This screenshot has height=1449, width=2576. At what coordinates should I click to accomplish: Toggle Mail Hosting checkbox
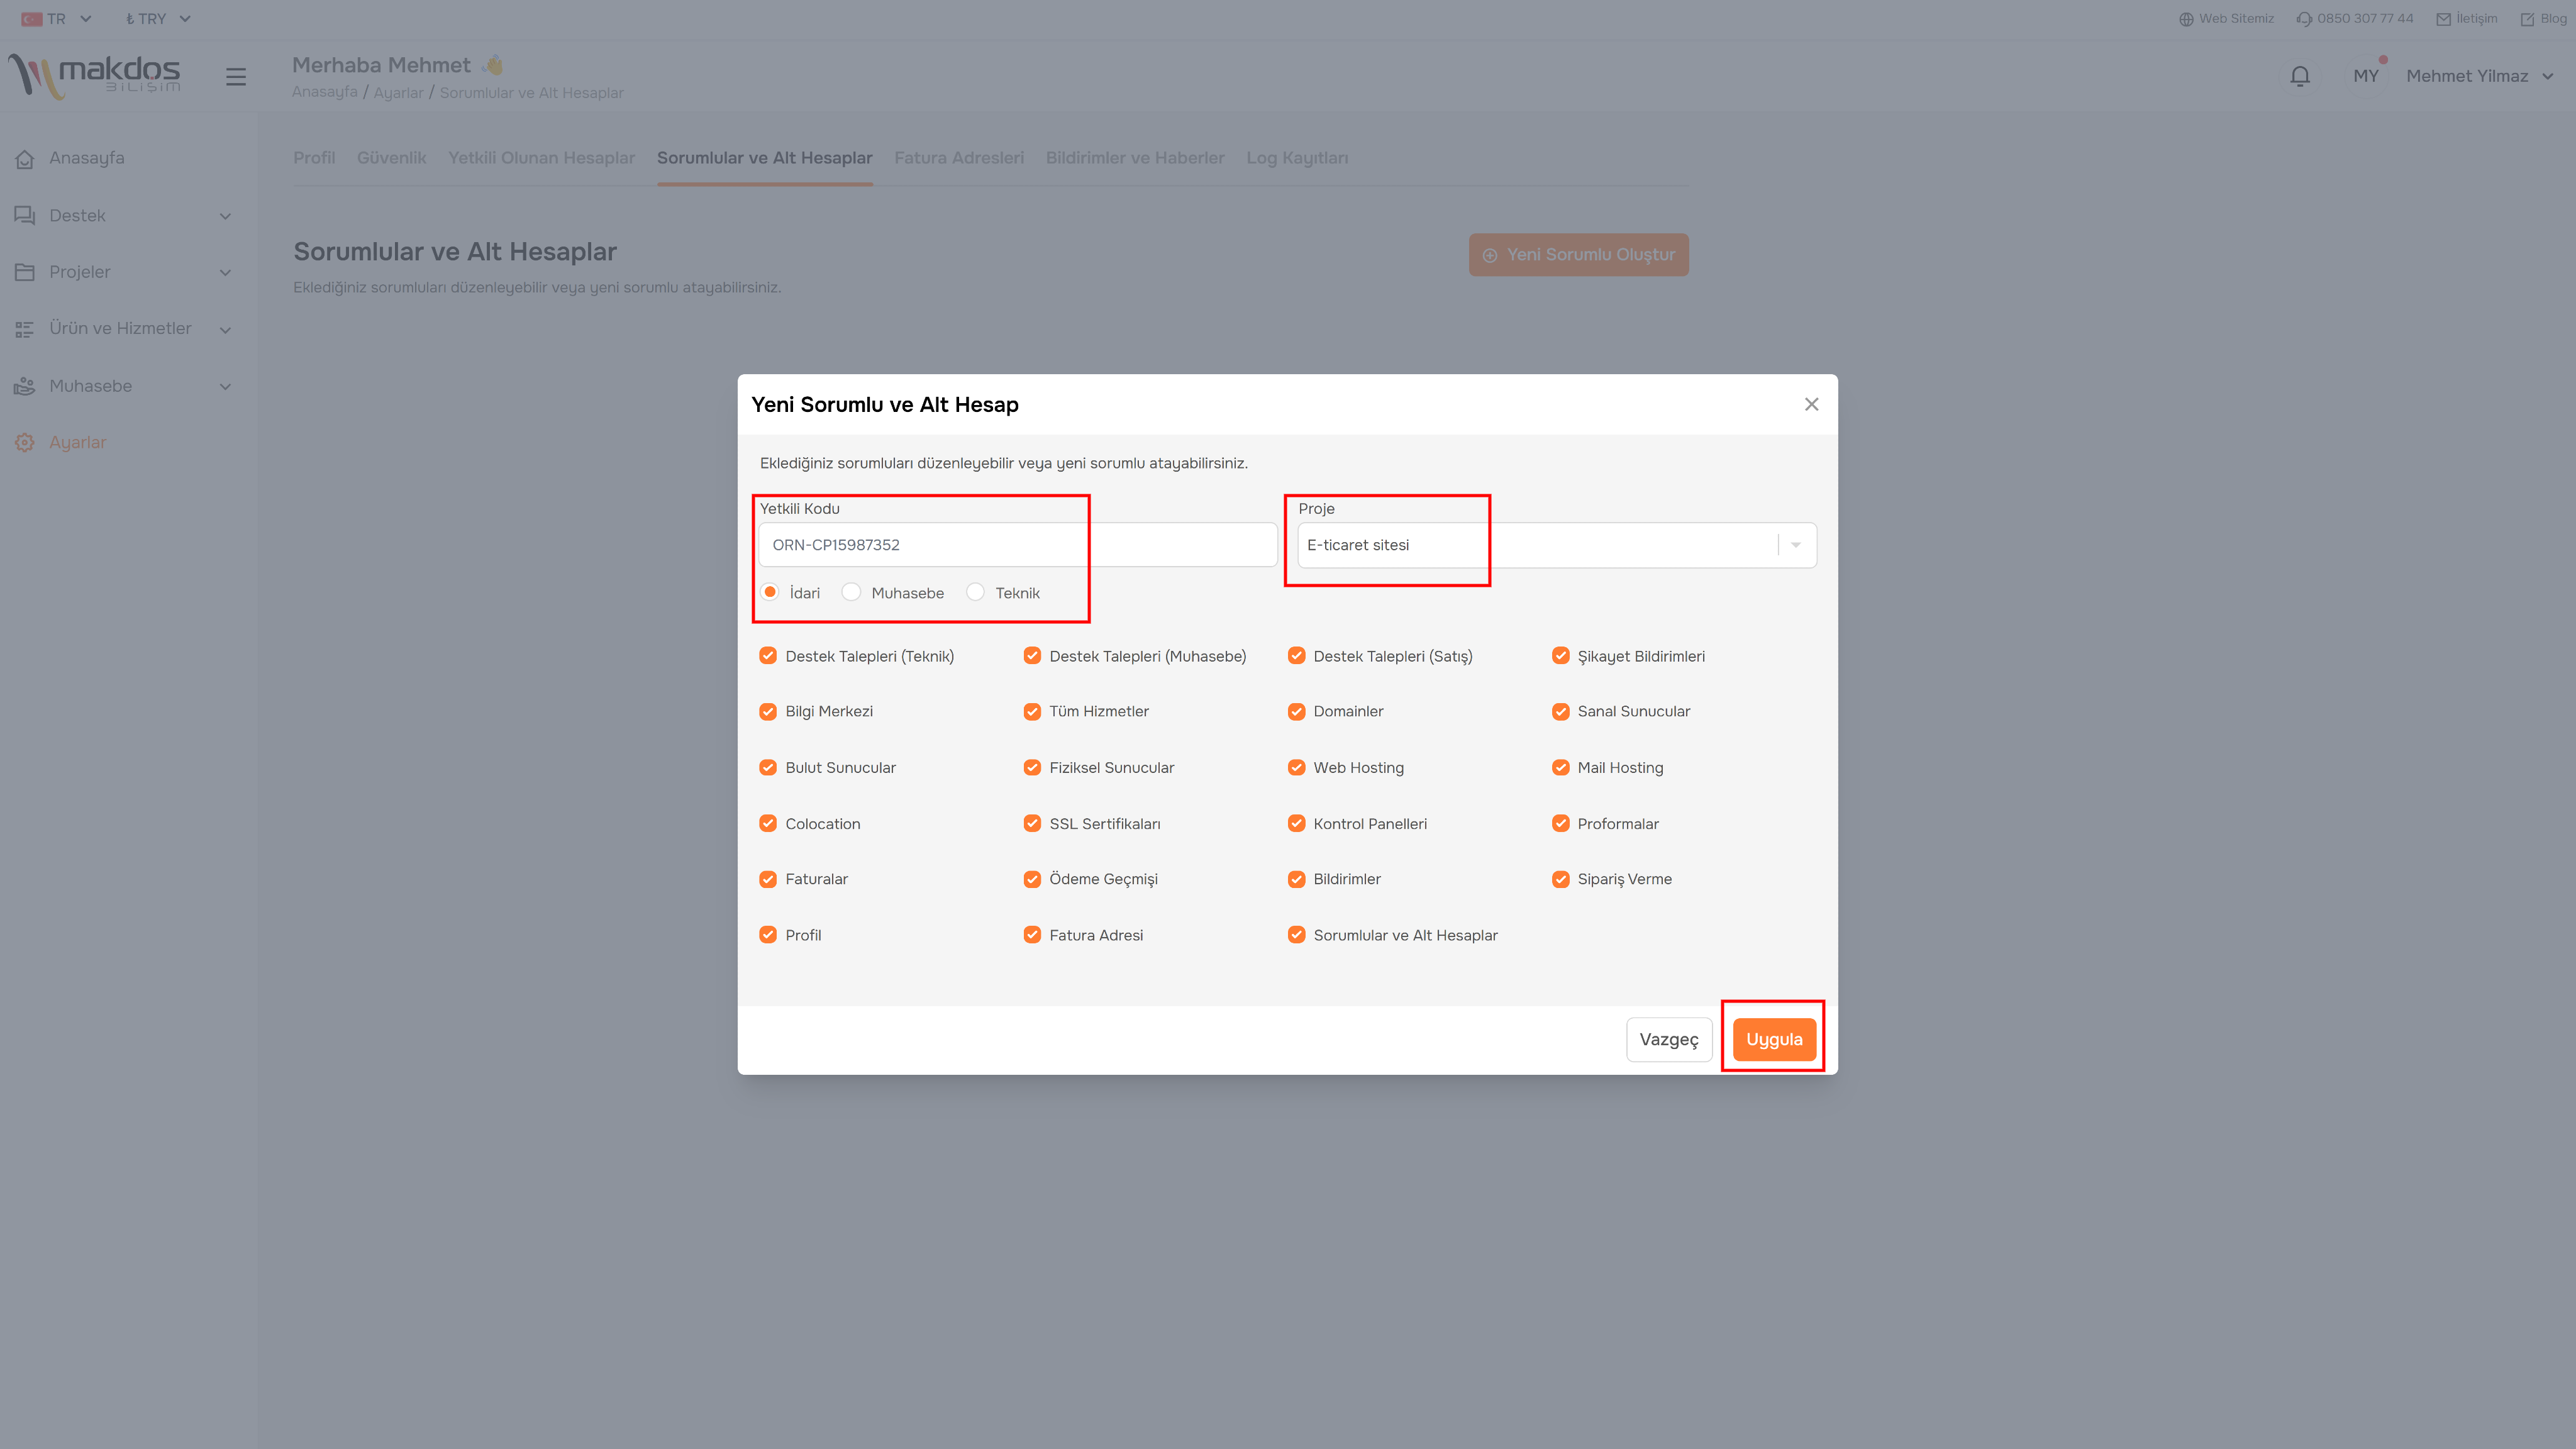coord(1560,767)
